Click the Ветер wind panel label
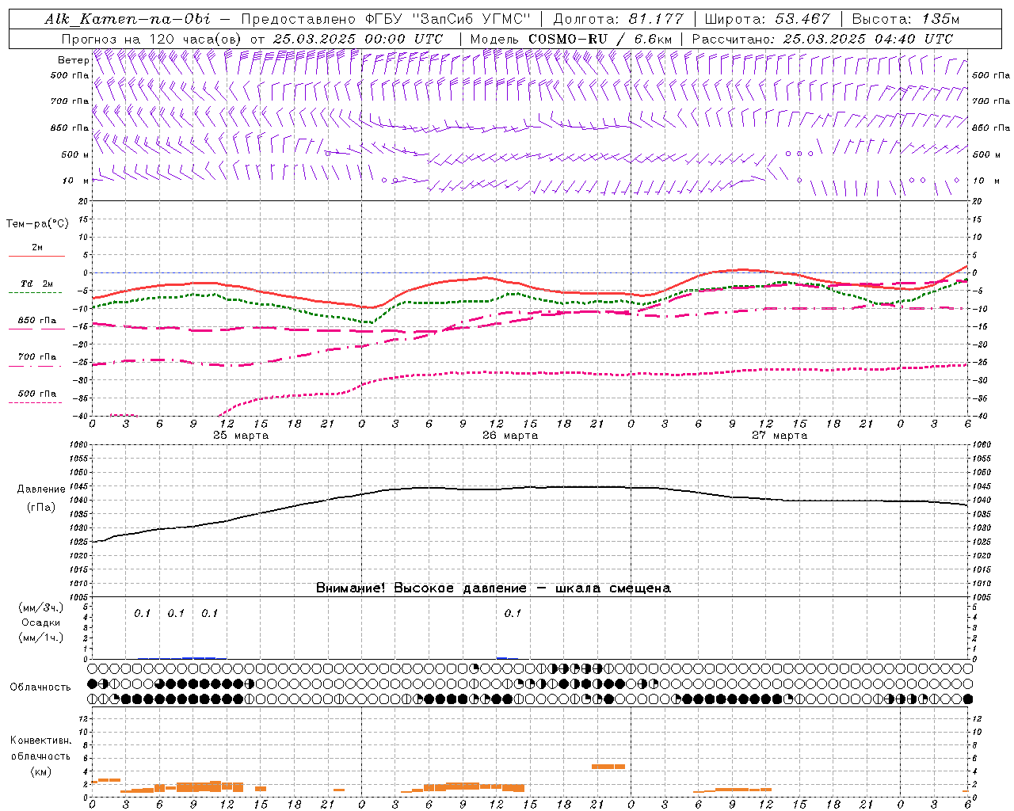1014x811 pixels. [73, 60]
